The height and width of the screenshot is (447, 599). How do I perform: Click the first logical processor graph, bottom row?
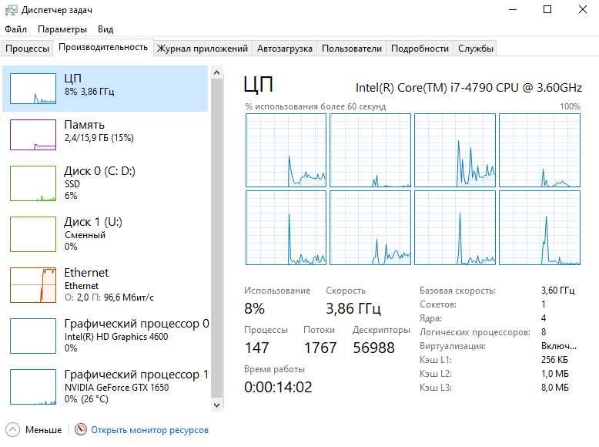click(x=286, y=227)
